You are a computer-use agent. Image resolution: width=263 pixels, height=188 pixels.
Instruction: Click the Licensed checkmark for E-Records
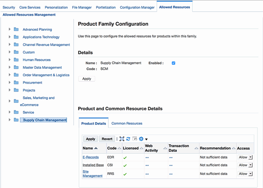tap(125, 157)
